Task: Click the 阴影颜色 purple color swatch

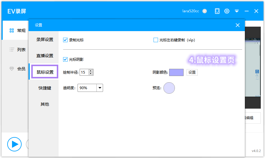Action: [176, 72]
